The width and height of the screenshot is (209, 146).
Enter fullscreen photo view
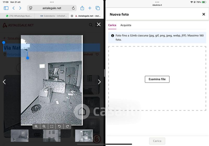(52, 126)
